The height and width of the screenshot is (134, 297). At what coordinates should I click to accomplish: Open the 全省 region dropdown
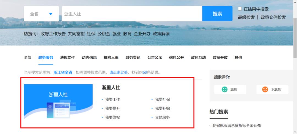pyautogui.click(x=41, y=14)
